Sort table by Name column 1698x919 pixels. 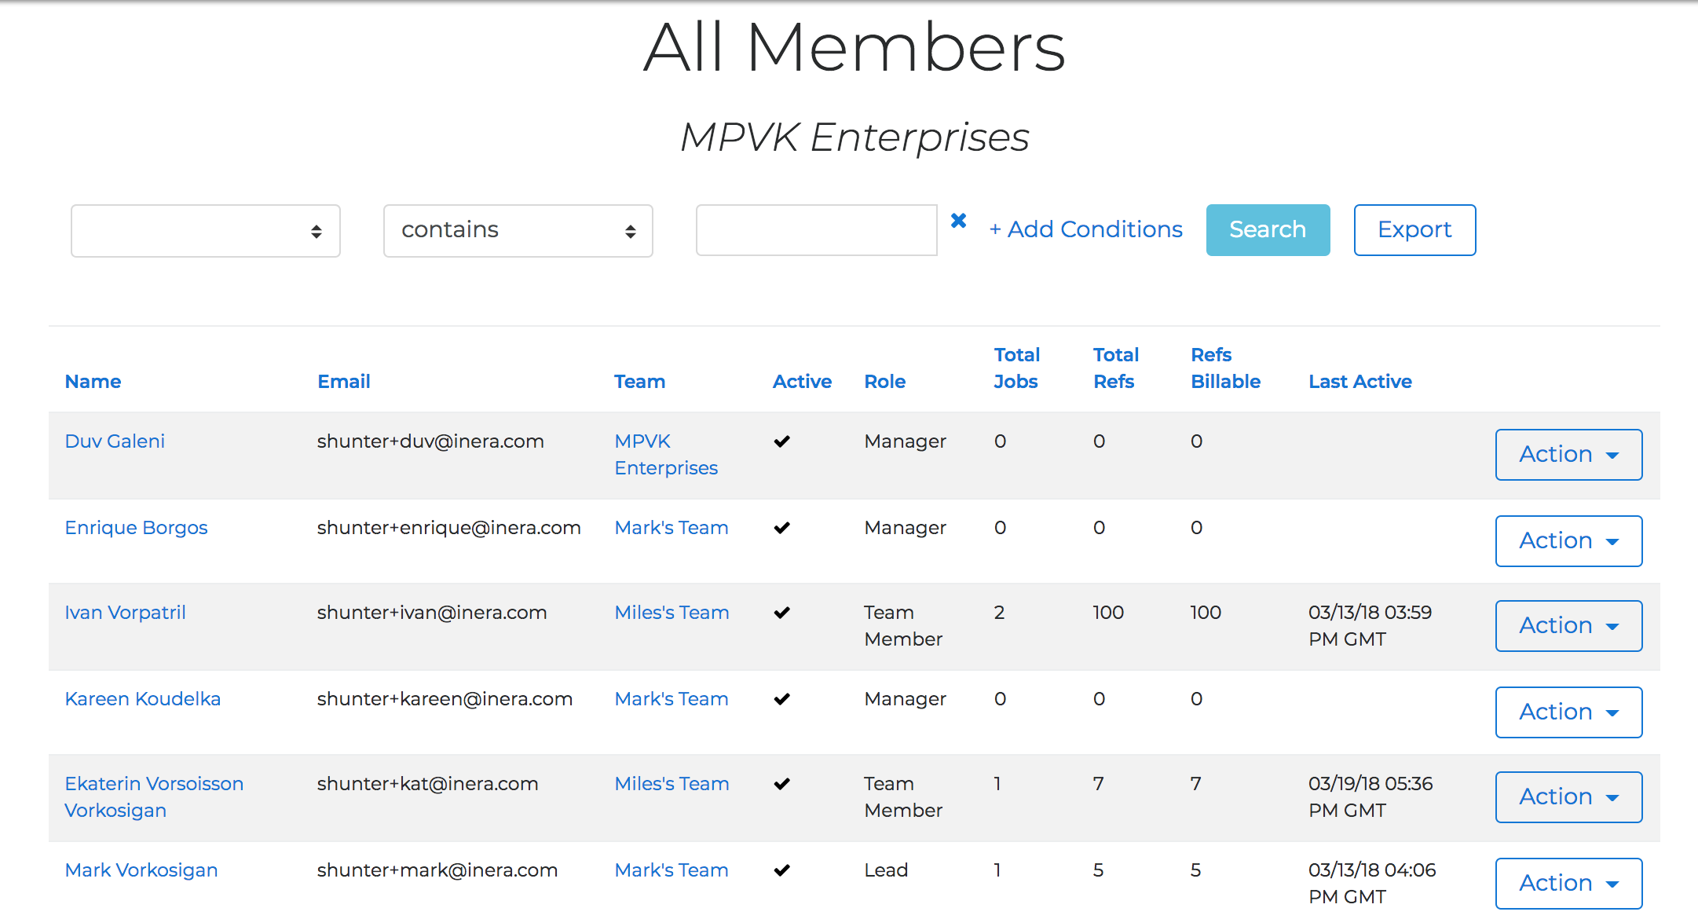pos(93,382)
